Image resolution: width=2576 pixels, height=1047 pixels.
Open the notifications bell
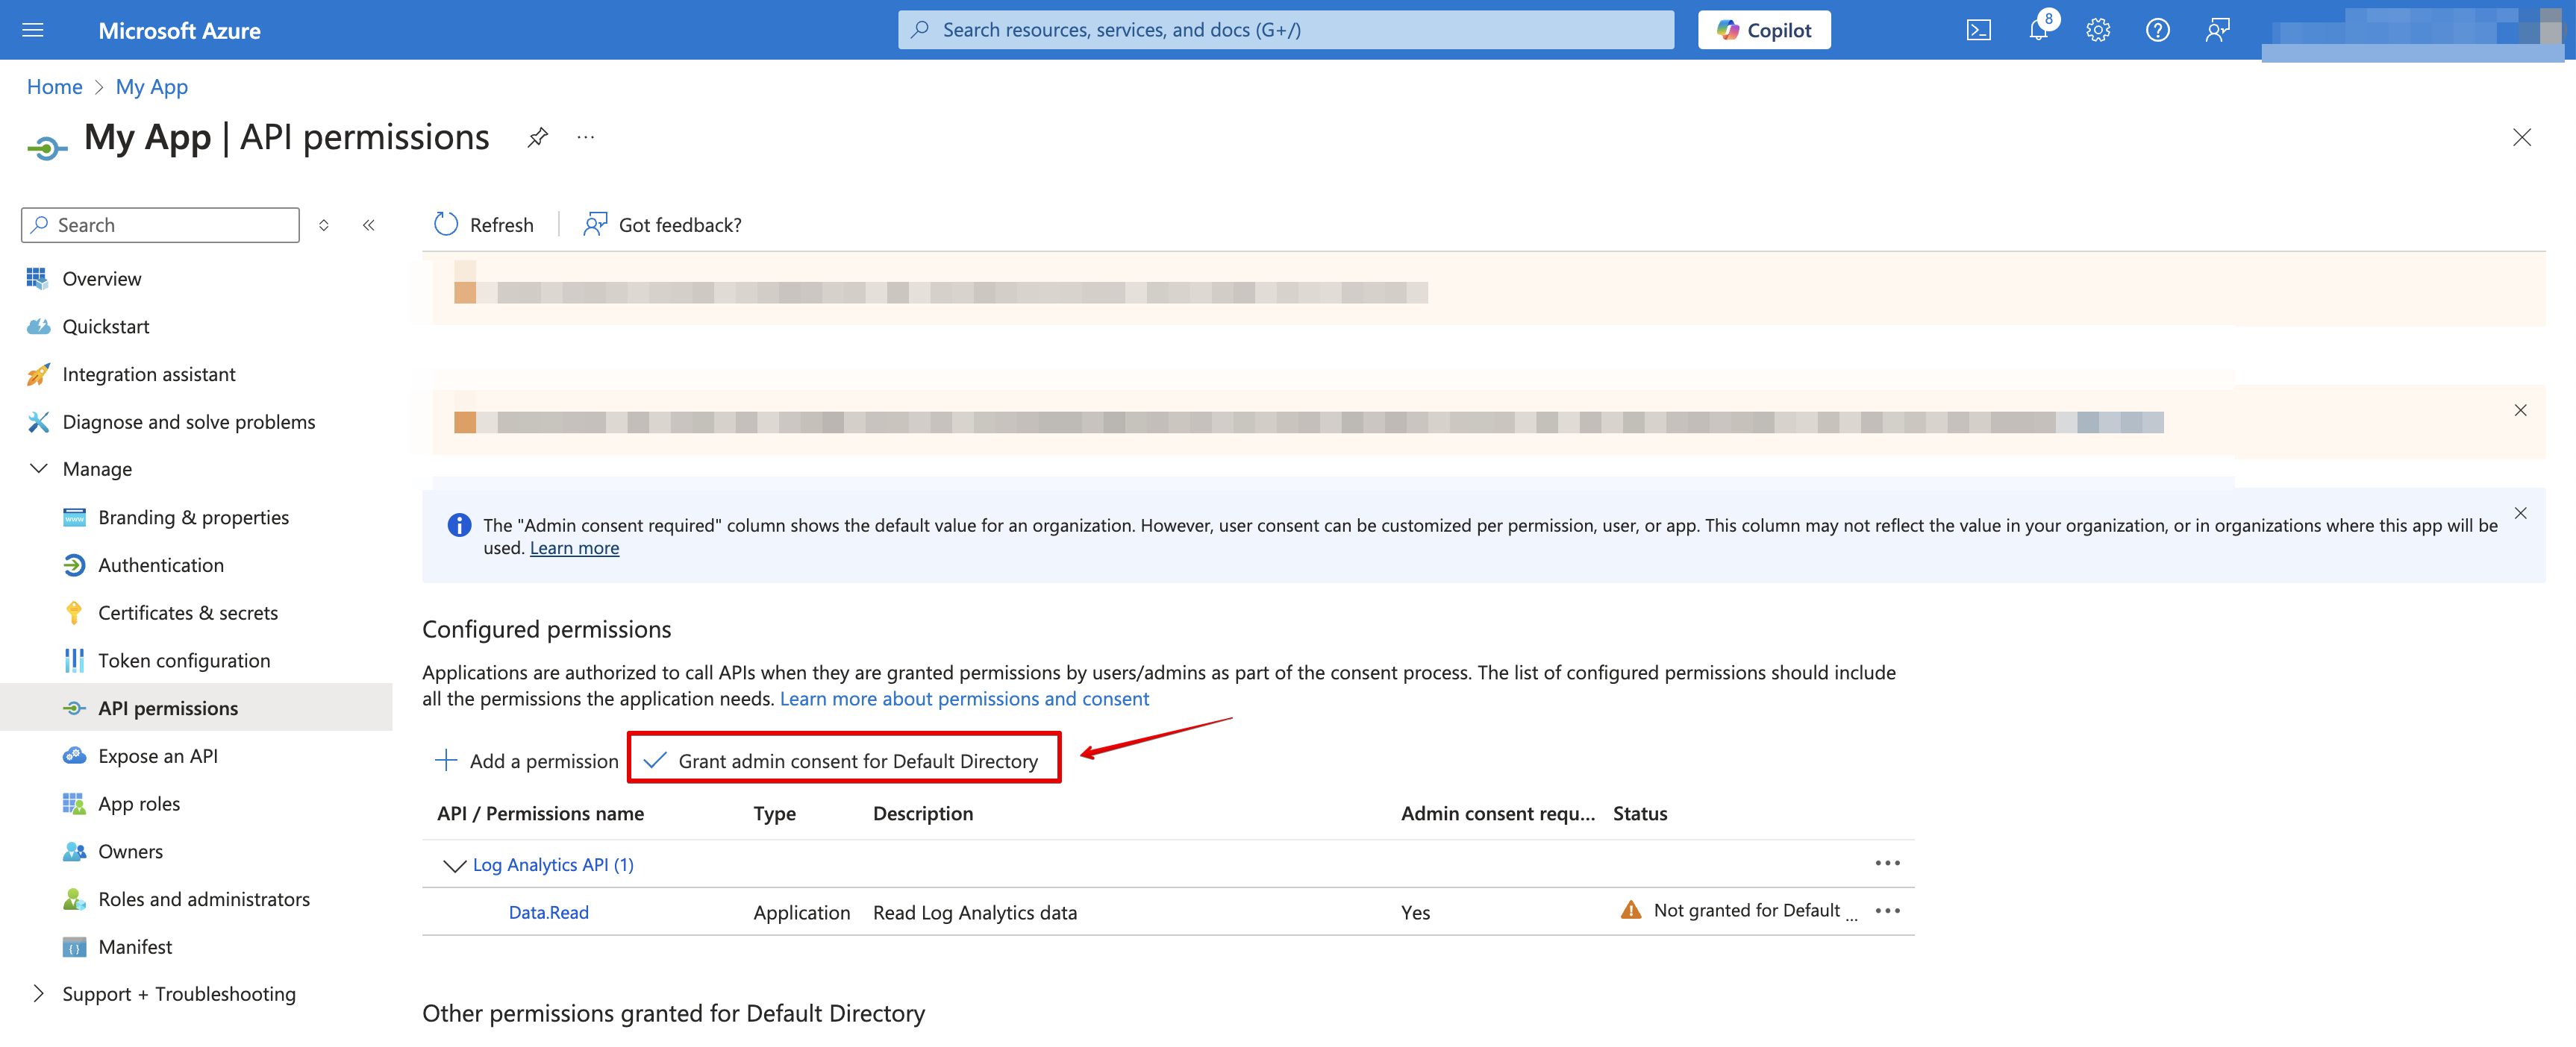[x=2038, y=30]
